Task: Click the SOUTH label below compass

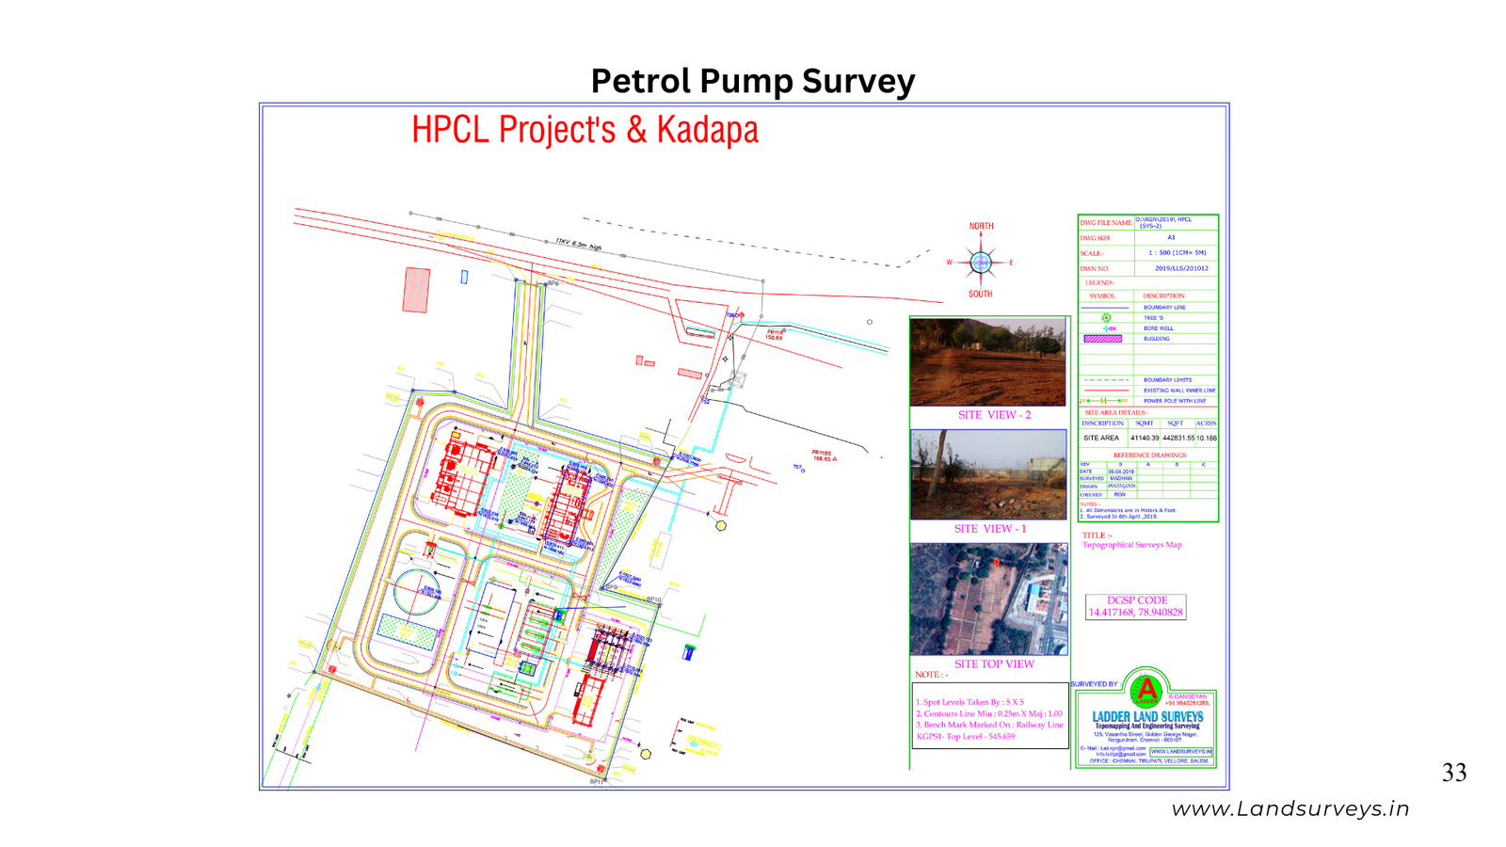Action: click(981, 295)
